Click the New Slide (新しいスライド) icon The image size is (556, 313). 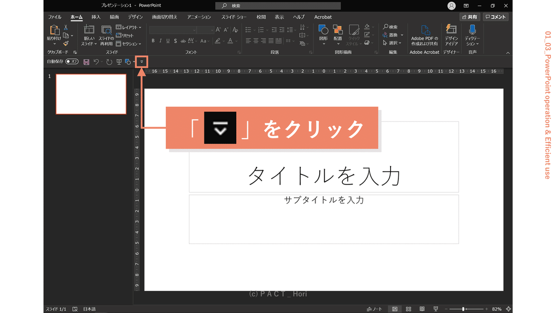coord(89,30)
